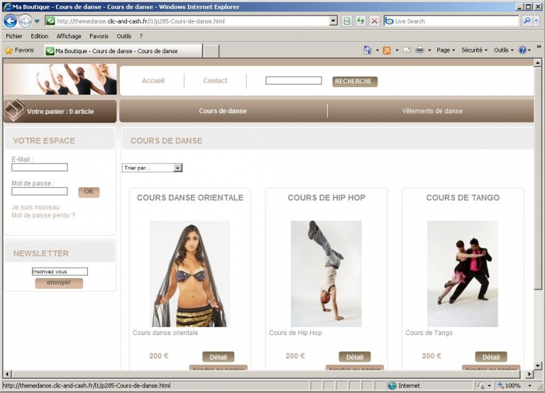Click the envoyer newsletter button
The image size is (545, 393).
(x=59, y=283)
